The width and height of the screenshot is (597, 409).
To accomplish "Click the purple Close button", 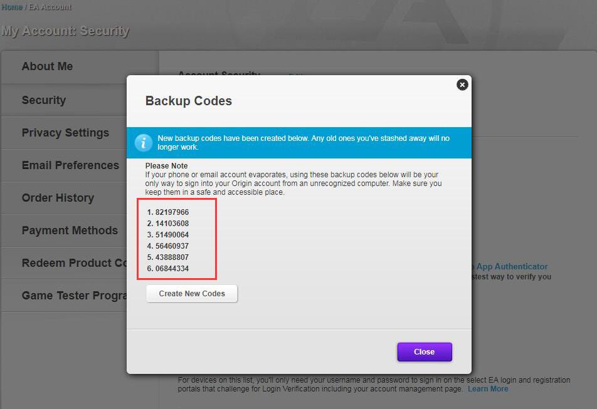I will click(424, 352).
